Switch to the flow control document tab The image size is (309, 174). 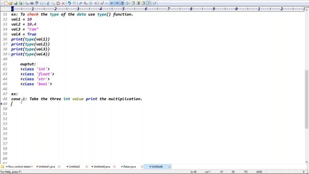click(19, 167)
